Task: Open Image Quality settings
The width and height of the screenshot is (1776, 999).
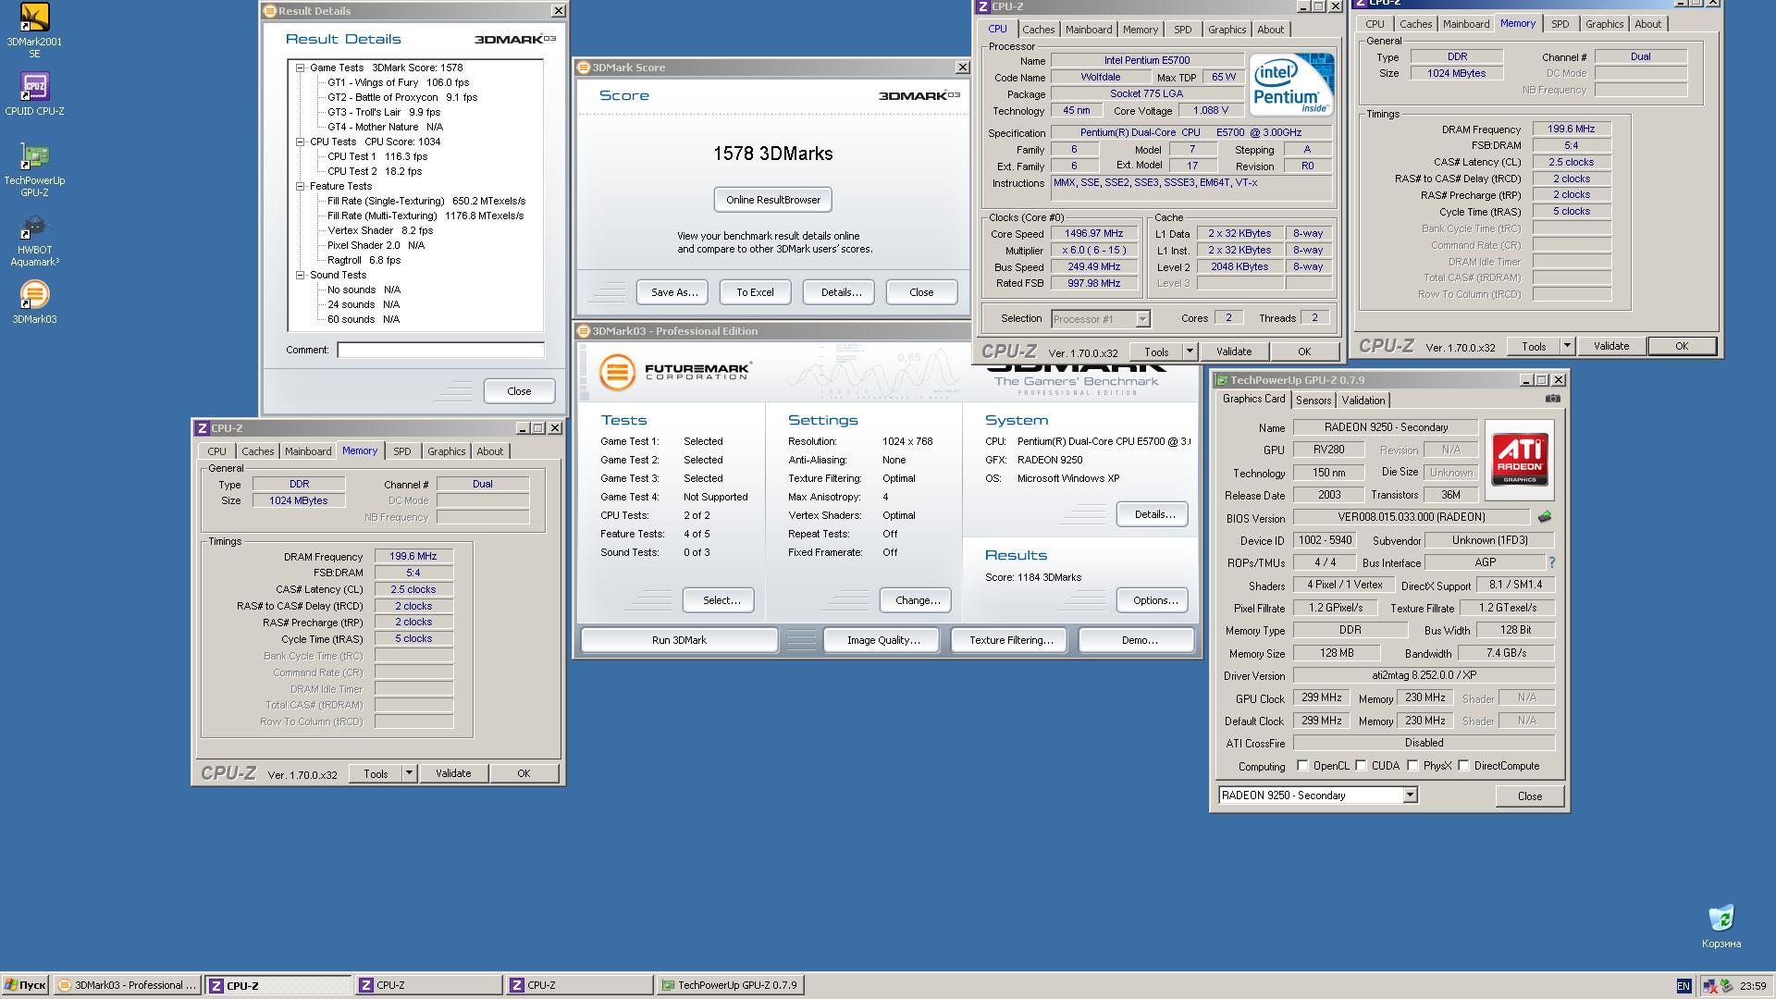Action: (883, 640)
